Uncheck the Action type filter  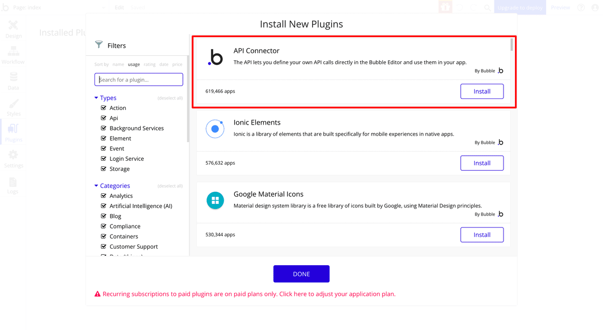point(104,108)
